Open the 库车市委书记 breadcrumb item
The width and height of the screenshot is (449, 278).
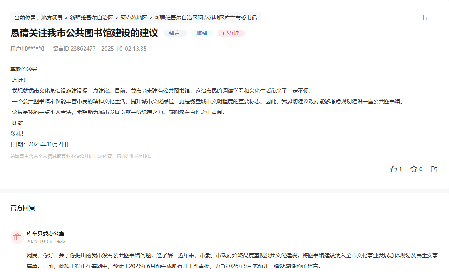point(205,18)
